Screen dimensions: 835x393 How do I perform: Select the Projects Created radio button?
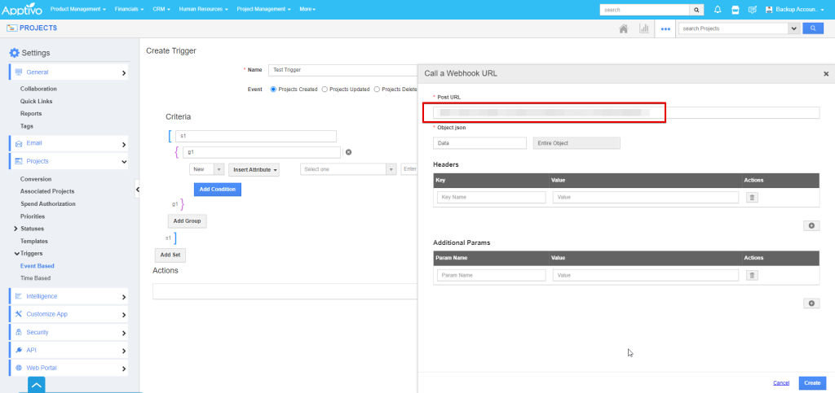[x=273, y=90]
